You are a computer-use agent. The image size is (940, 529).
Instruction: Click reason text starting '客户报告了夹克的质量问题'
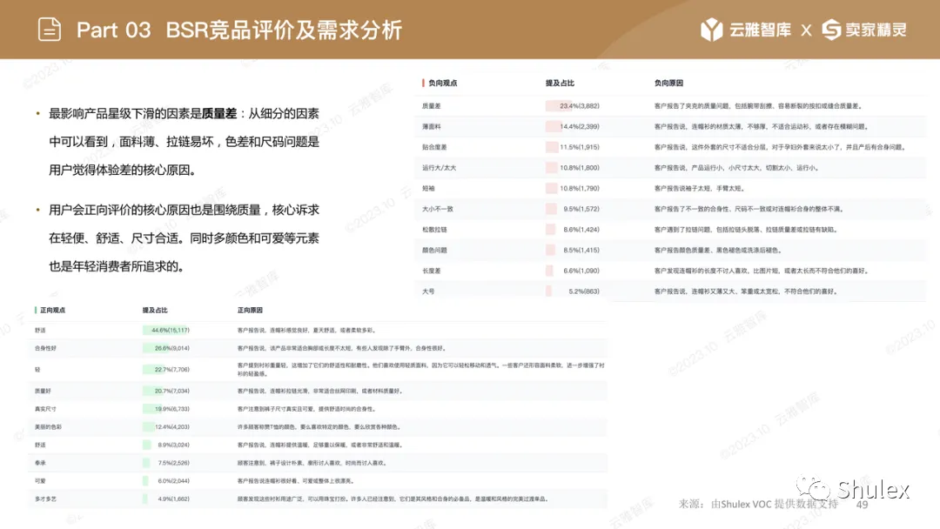[x=758, y=106]
